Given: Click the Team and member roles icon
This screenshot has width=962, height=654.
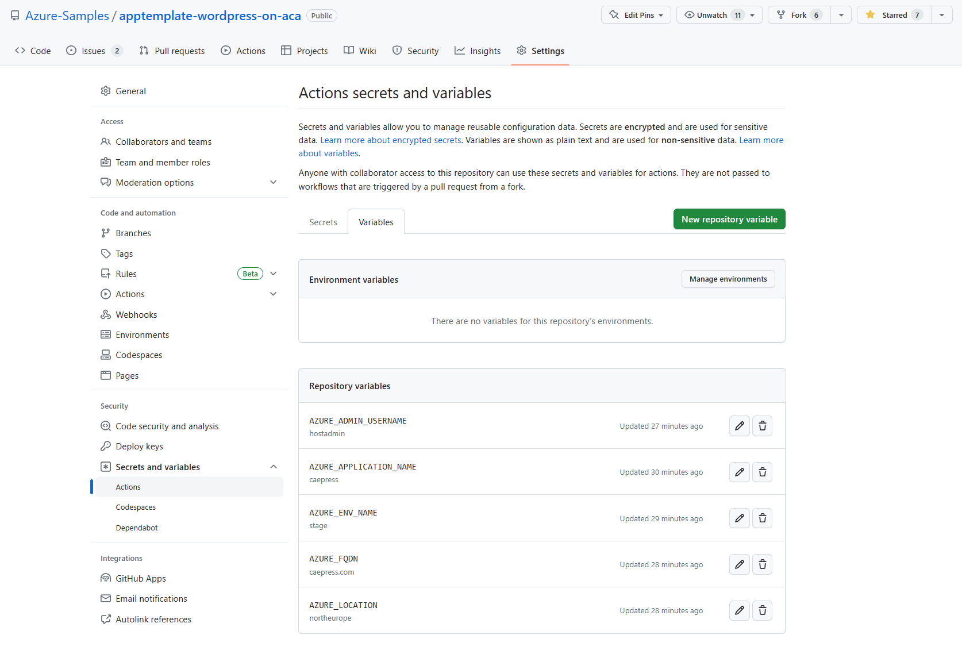Looking at the screenshot, I should coord(106,162).
